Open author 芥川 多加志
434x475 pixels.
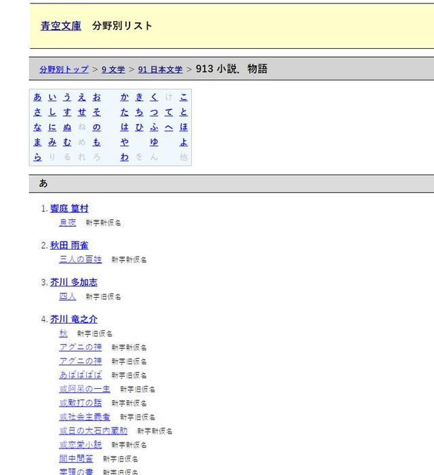[73, 282]
